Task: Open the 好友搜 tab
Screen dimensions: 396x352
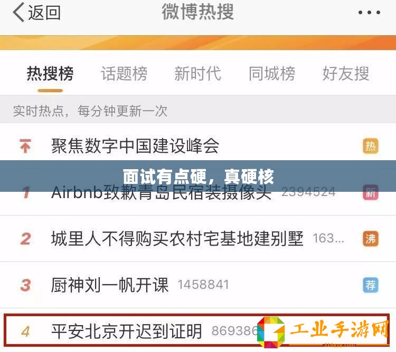Action: 346,74
